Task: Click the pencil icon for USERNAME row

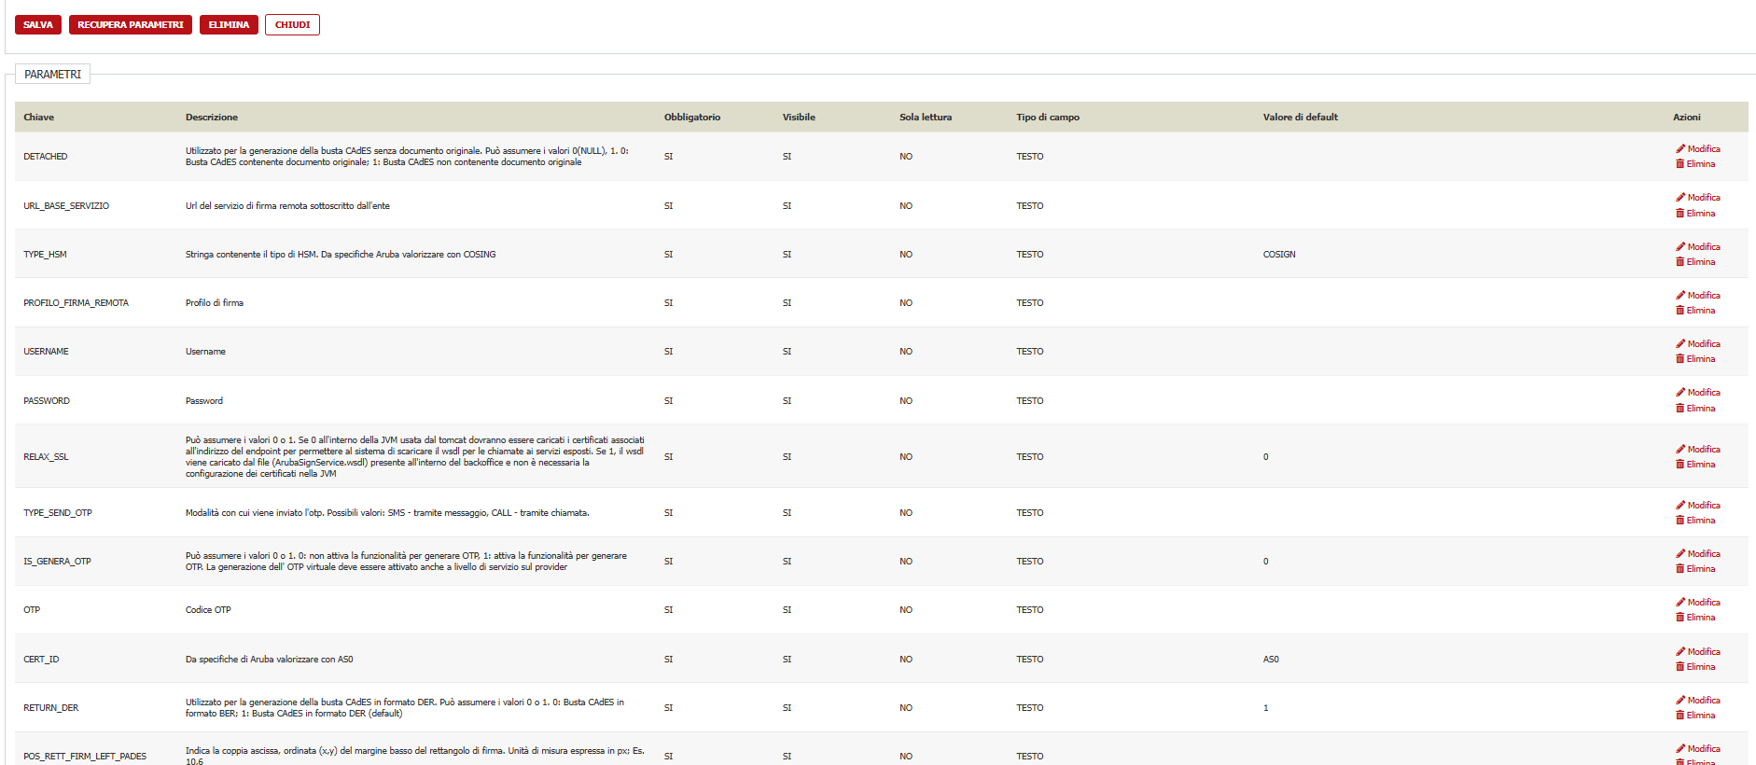Action: (x=1680, y=343)
